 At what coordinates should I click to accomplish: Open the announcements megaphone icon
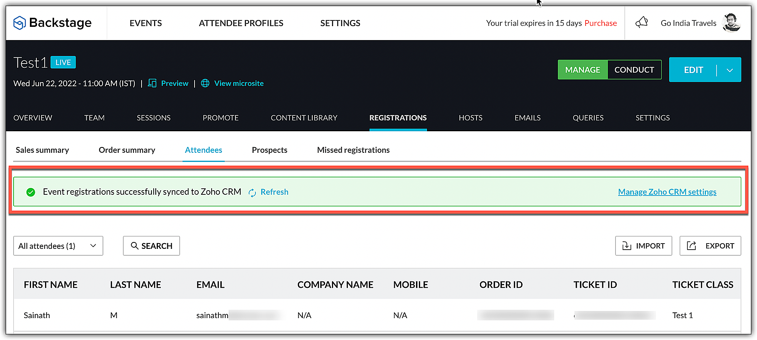(x=642, y=23)
